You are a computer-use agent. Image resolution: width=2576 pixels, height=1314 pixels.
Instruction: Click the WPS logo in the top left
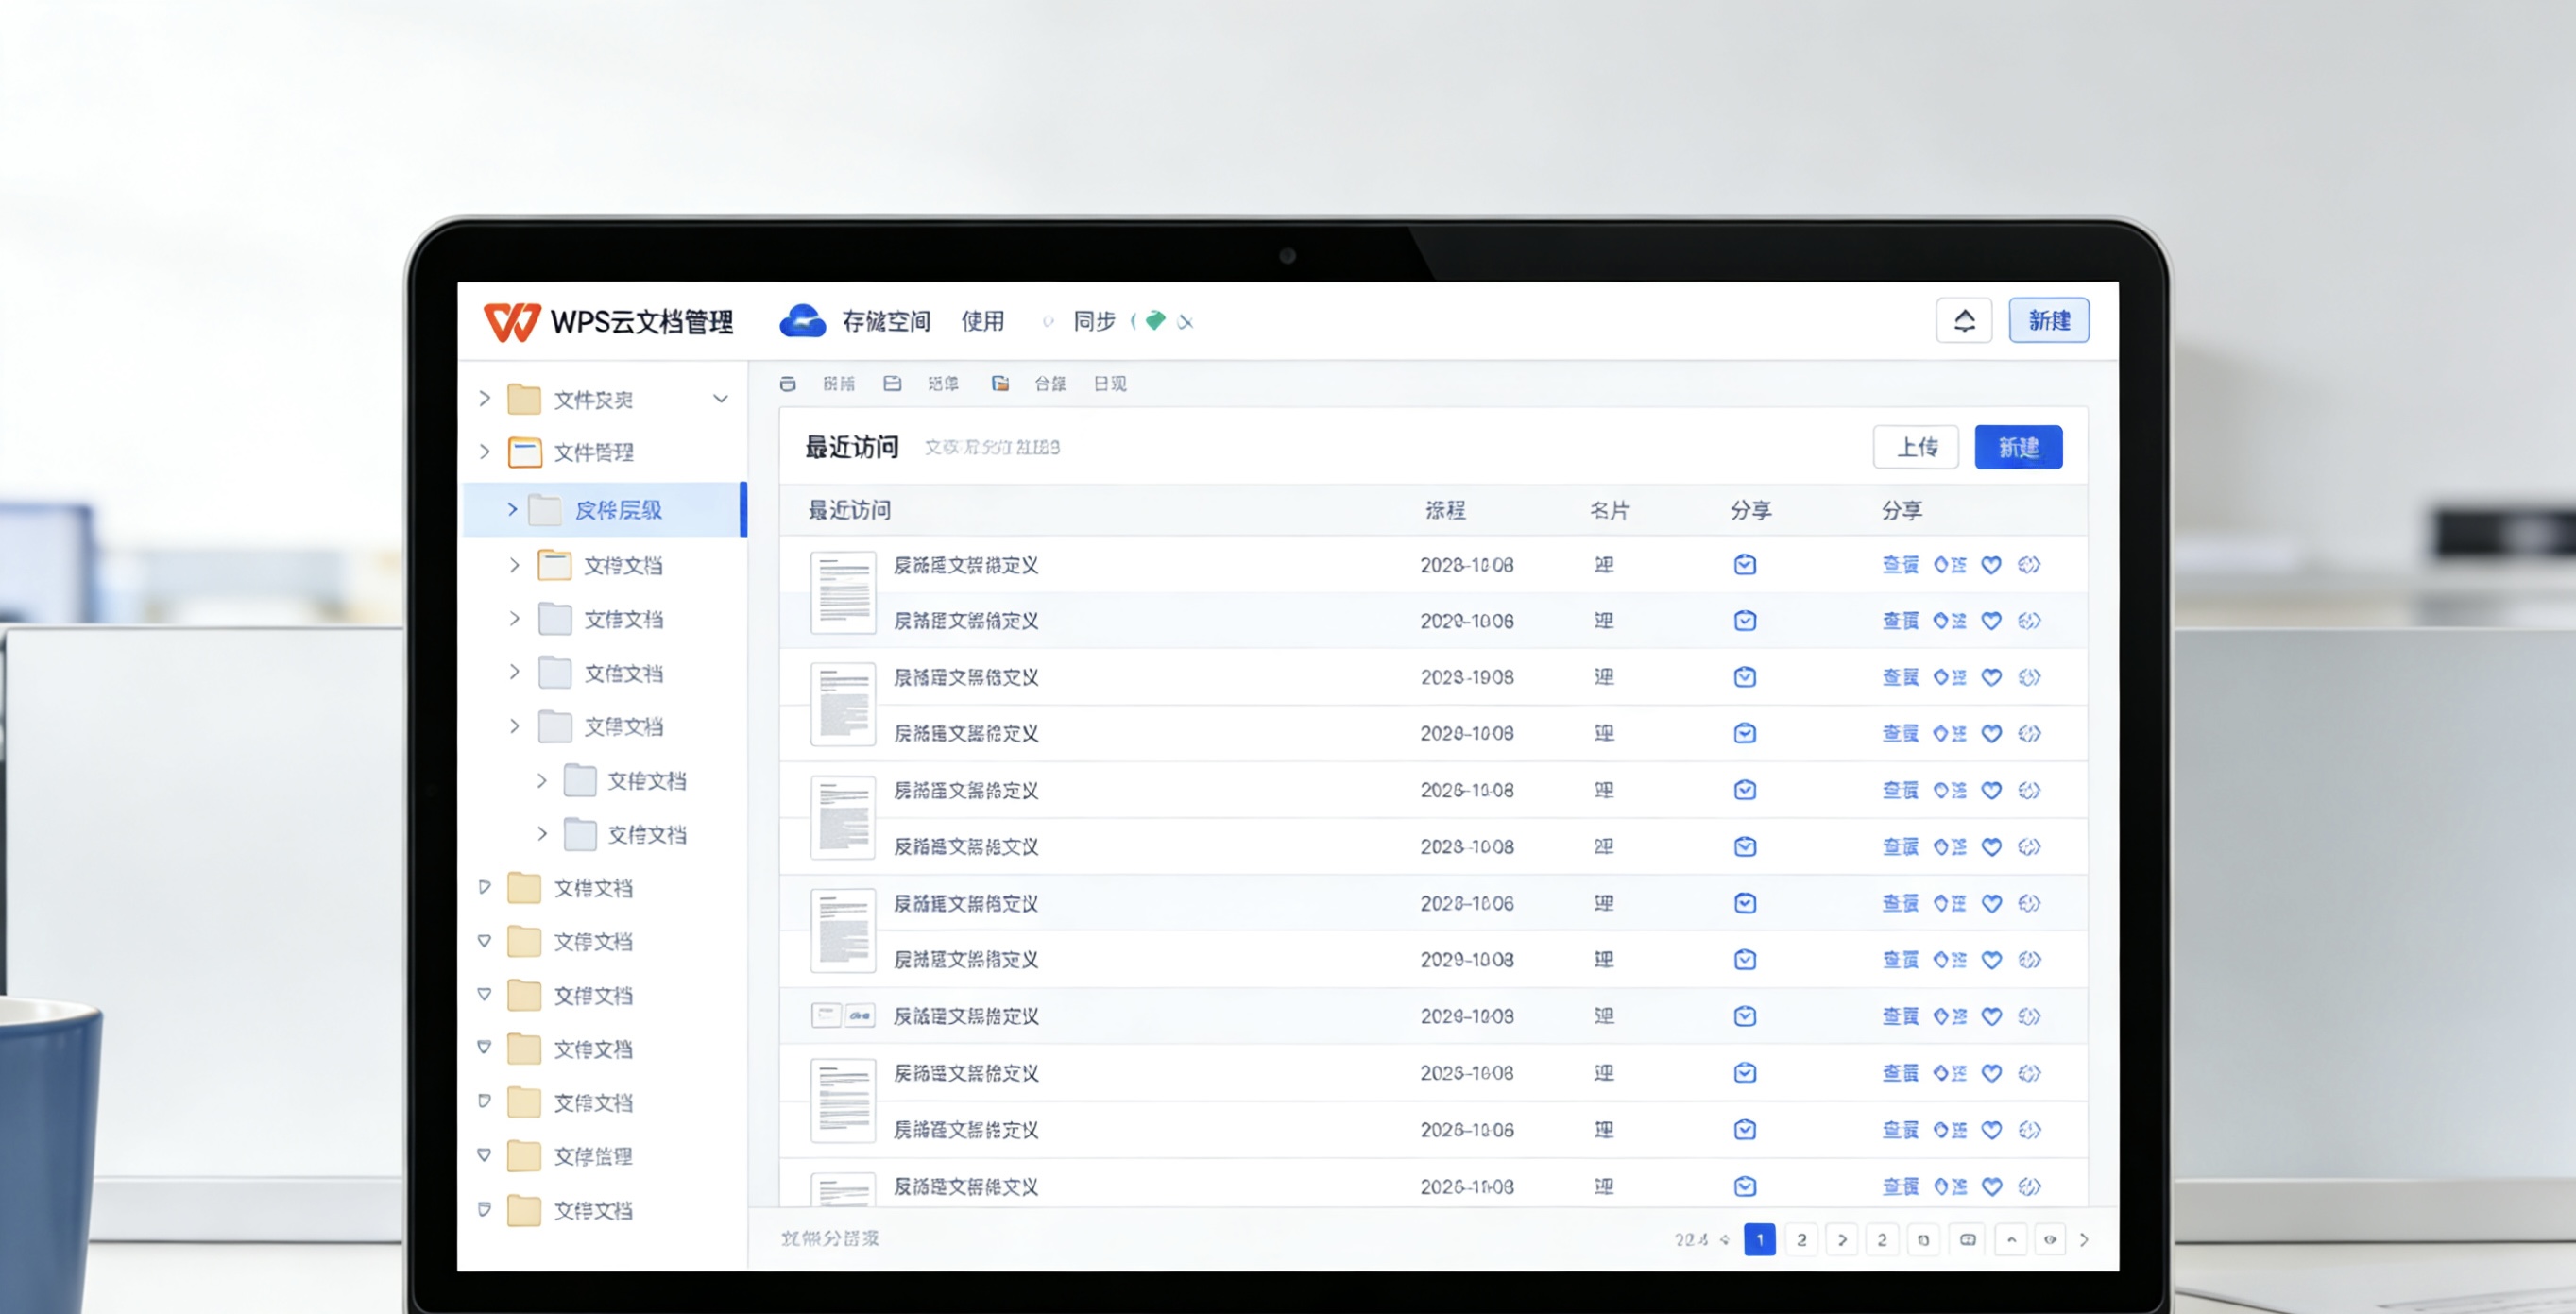pos(512,321)
